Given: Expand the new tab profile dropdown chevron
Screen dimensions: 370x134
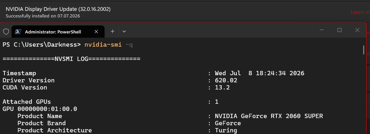Looking at the screenshot, I should (x=124, y=31).
